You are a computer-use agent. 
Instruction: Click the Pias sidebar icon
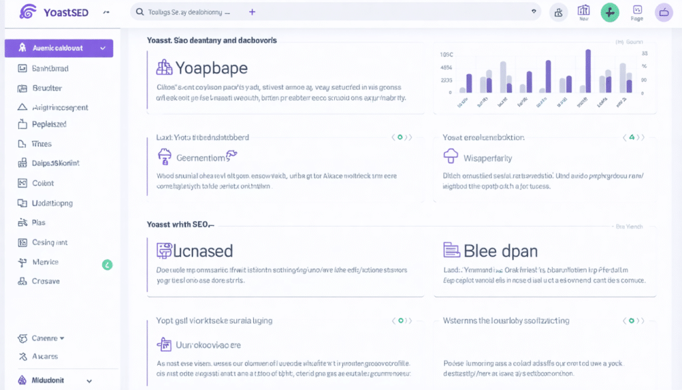coord(22,223)
